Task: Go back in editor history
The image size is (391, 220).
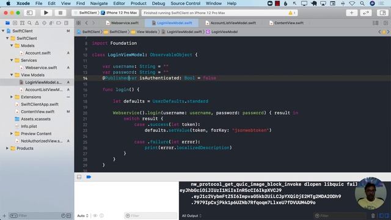Action: pos(87,23)
